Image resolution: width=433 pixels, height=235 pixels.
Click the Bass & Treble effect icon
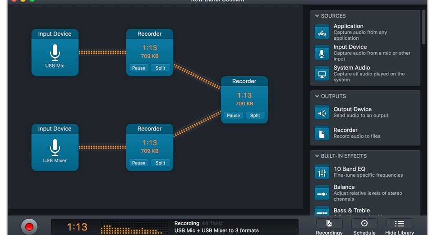pos(322,211)
